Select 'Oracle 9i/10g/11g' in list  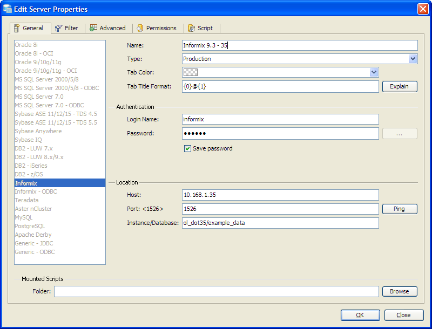pos(60,62)
